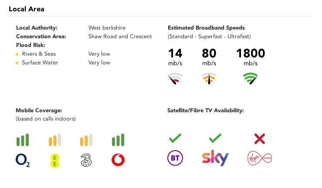Click the standard speed wifi gauge icon

pos(175,79)
